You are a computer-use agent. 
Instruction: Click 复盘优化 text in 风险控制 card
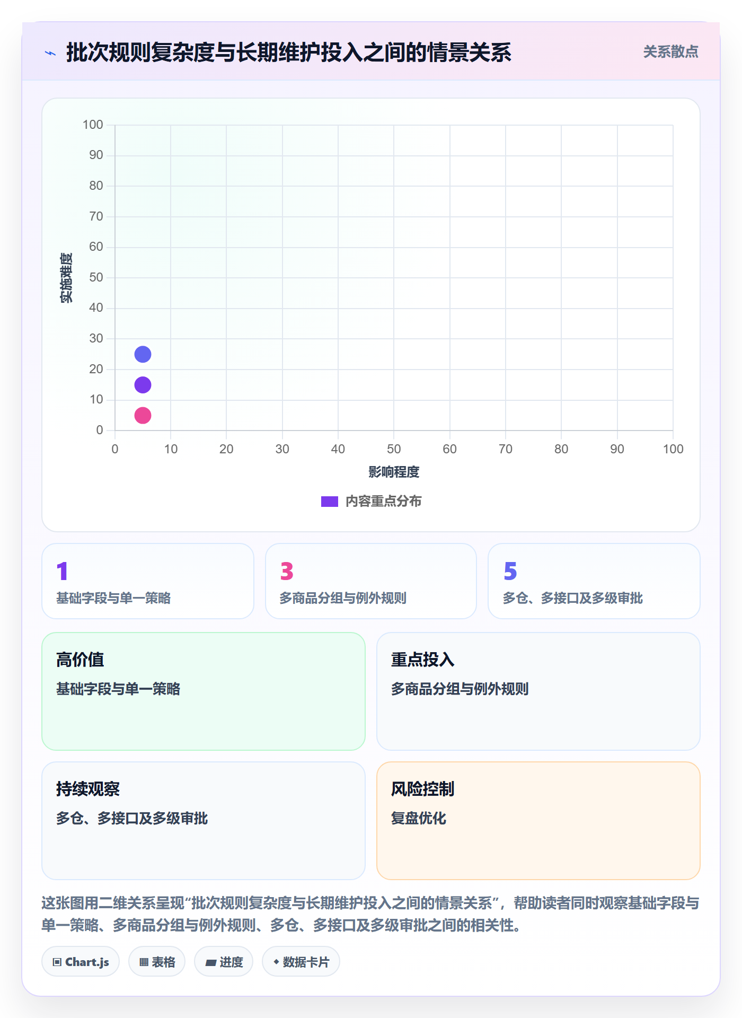(419, 818)
